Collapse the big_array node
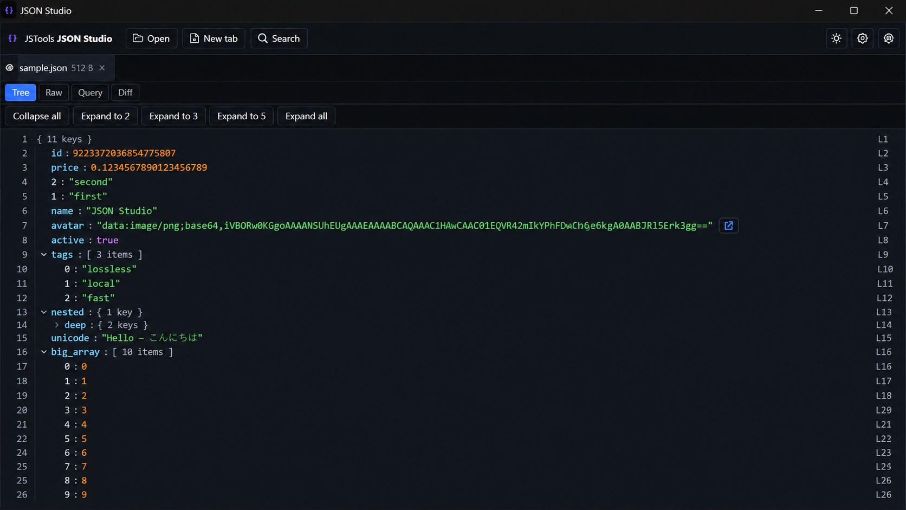Image resolution: width=906 pixels, height=510 pixels. (44, 352)
